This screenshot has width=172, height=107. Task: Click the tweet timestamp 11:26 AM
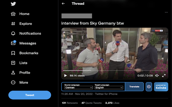click(67, 94)
